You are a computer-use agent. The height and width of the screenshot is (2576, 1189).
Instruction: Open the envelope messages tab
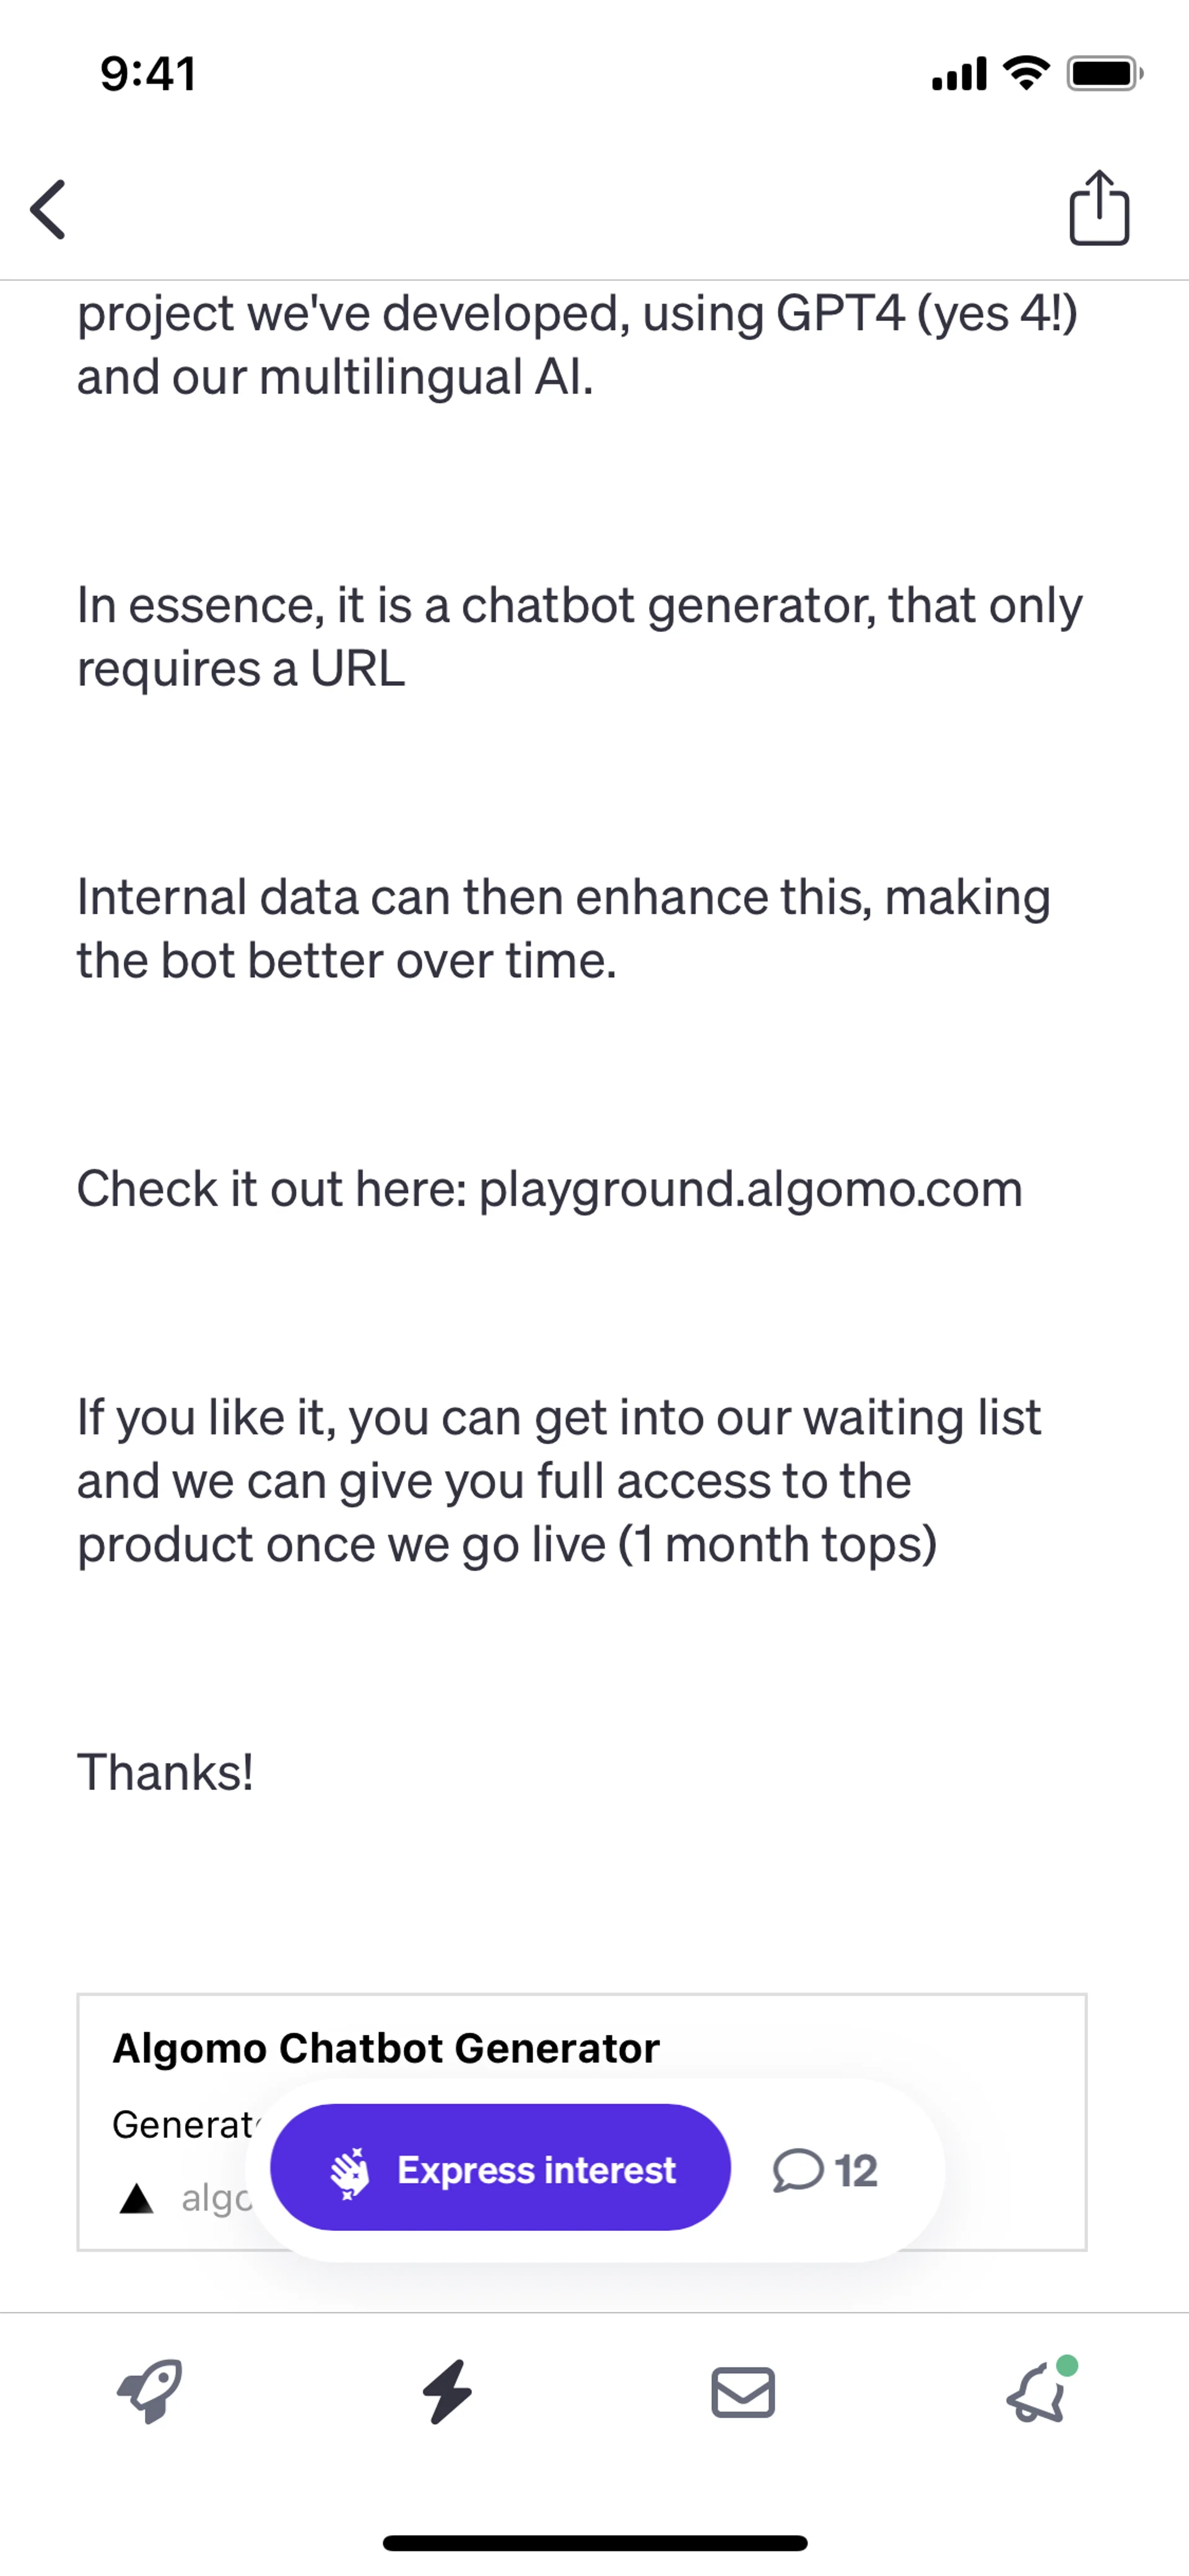click(x=743, y=2393)
